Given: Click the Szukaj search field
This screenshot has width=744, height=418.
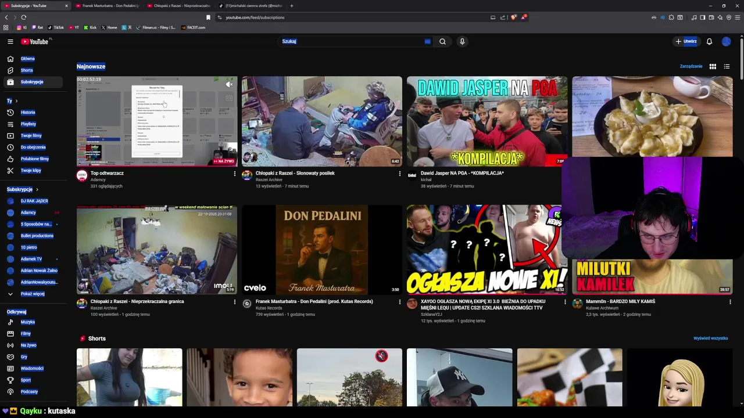Looking at the screenshot, I should [355, 41].
